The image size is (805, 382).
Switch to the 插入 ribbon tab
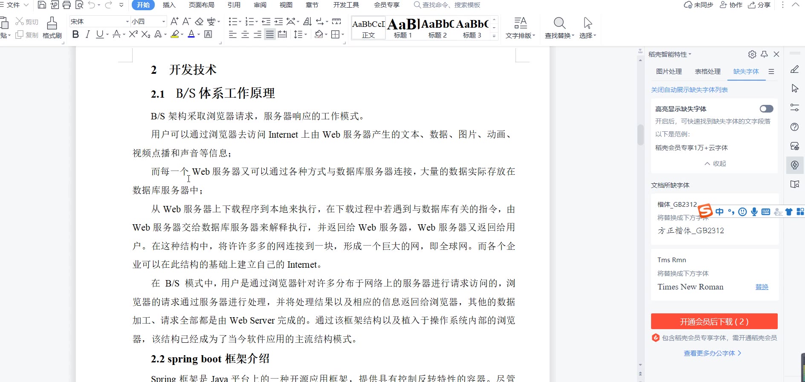(169, 5)
